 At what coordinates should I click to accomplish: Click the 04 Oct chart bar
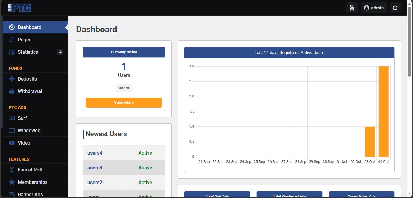pyautogui.click(x=383, y=111)
